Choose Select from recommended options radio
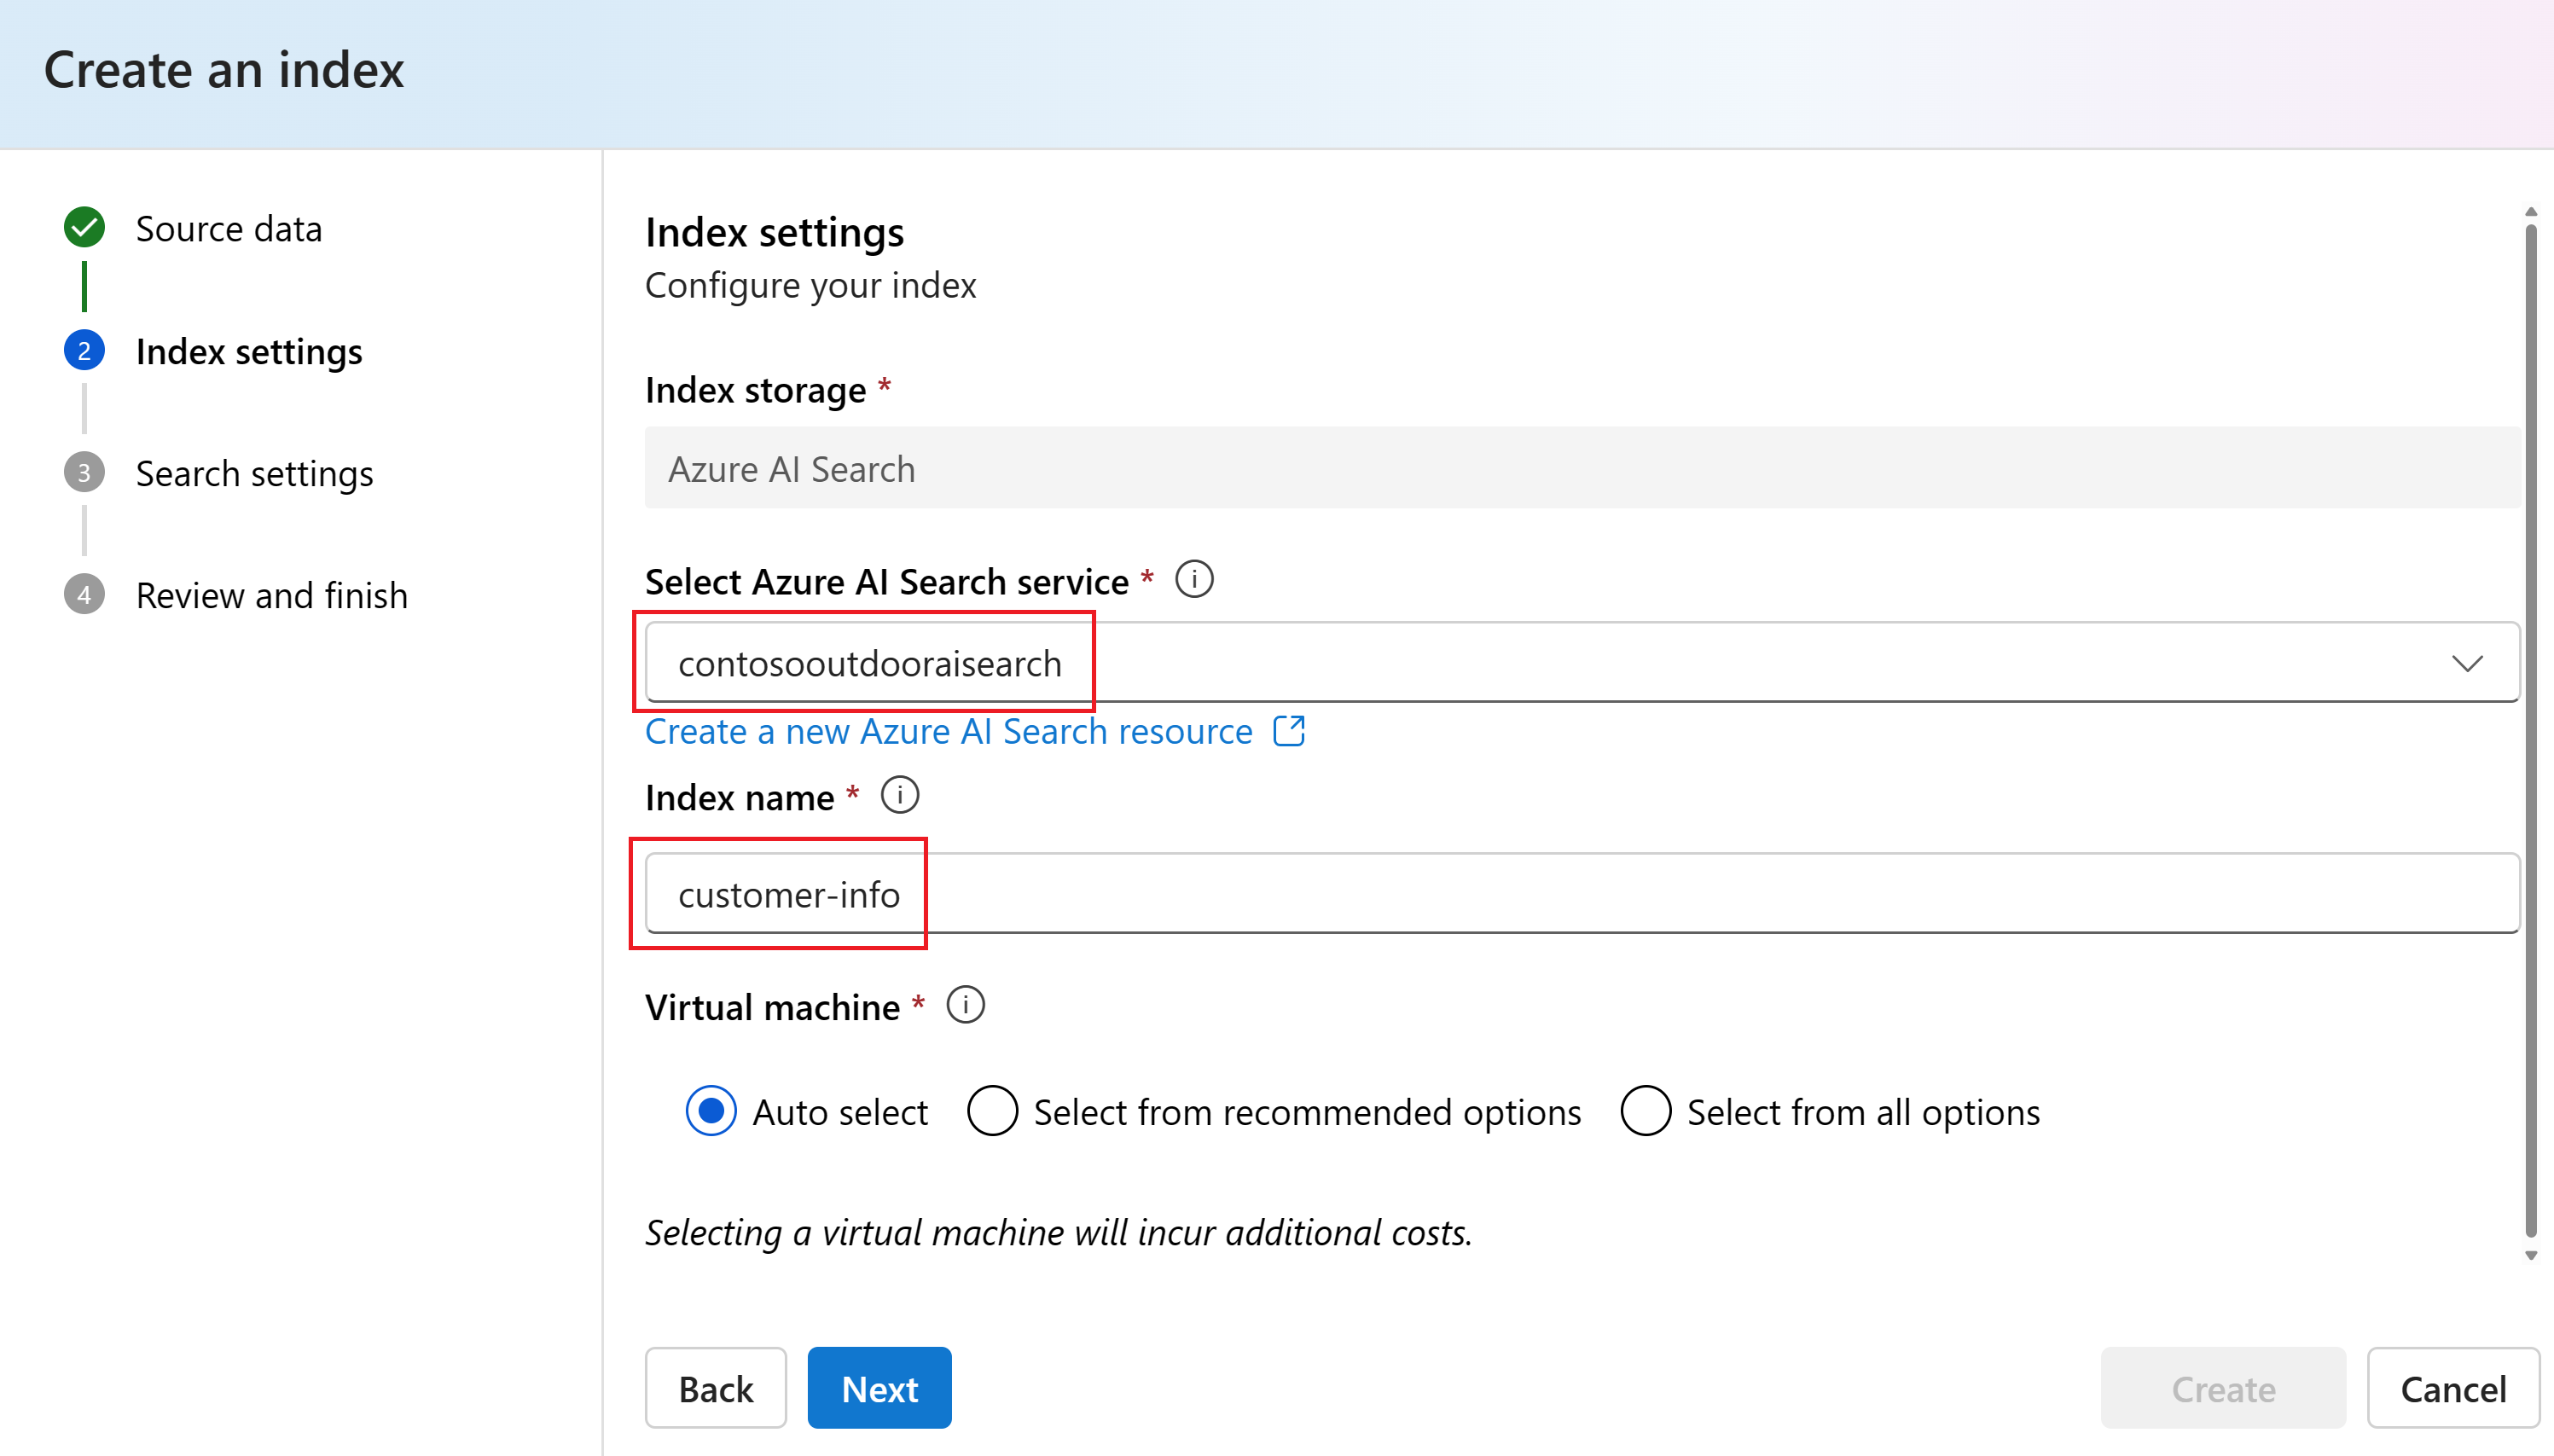 (992, 1111)
